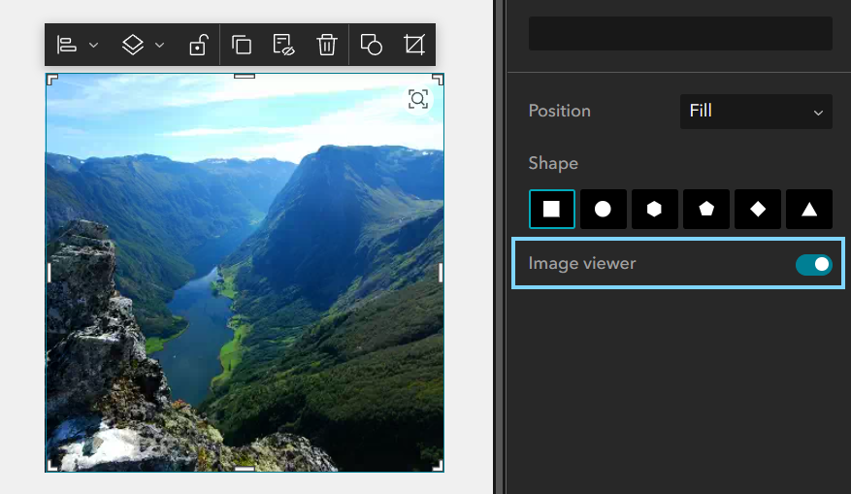Click the empty input field above Position

tap(679, 34)
